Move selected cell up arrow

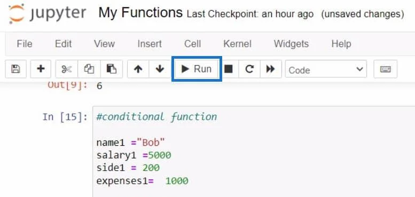(x=138, y=69)
